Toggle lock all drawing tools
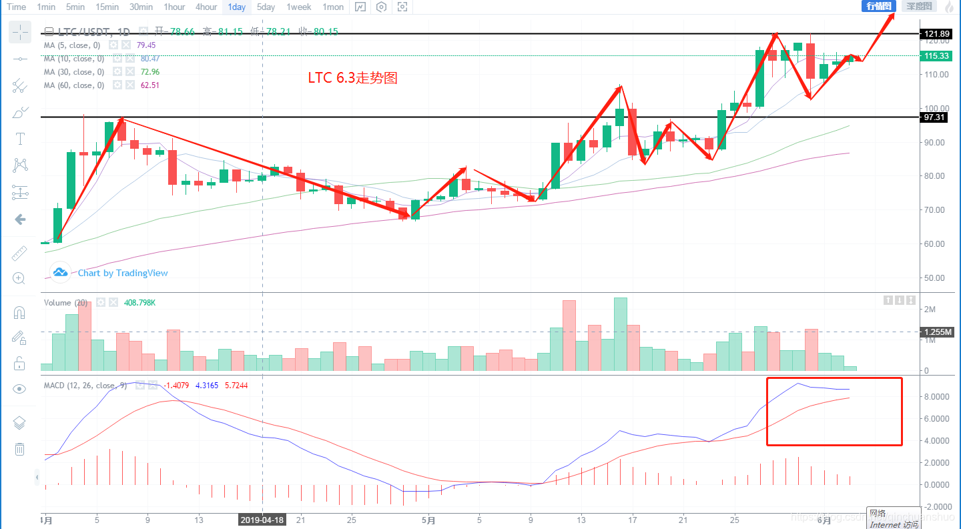This screenshot has width=961, height=529. pos(20,364)
